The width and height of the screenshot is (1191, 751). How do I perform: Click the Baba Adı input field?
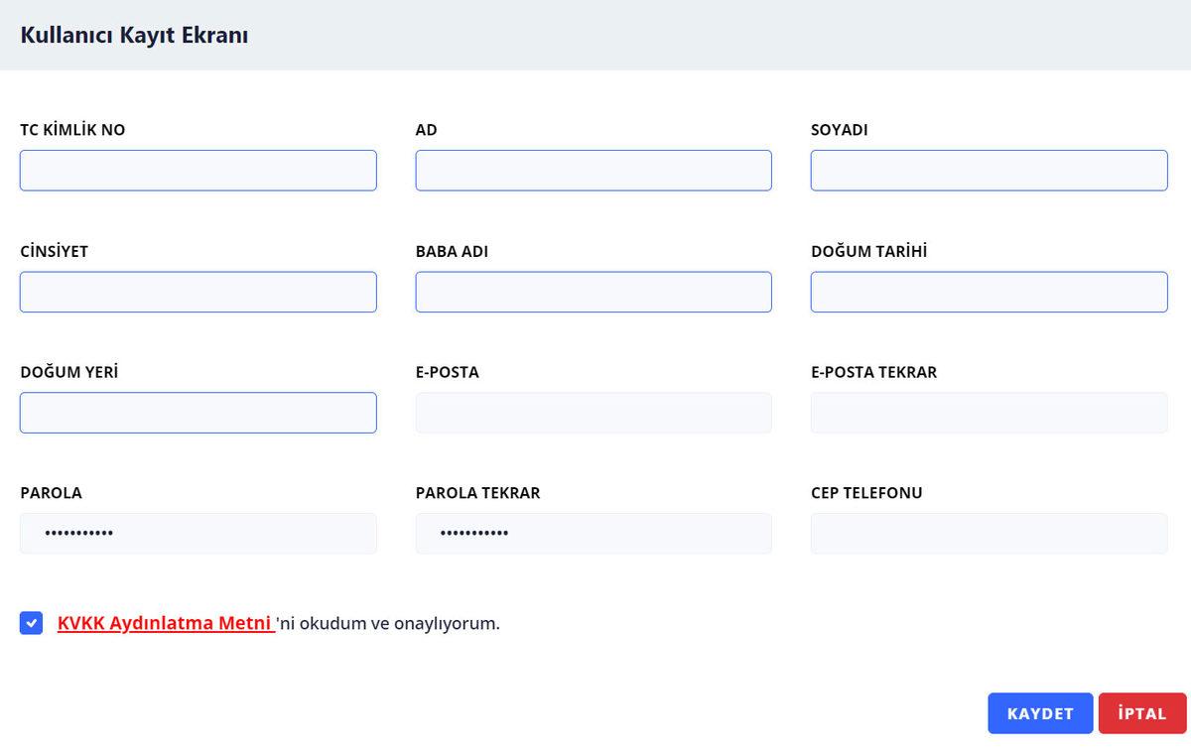click(x=594, y=292)
